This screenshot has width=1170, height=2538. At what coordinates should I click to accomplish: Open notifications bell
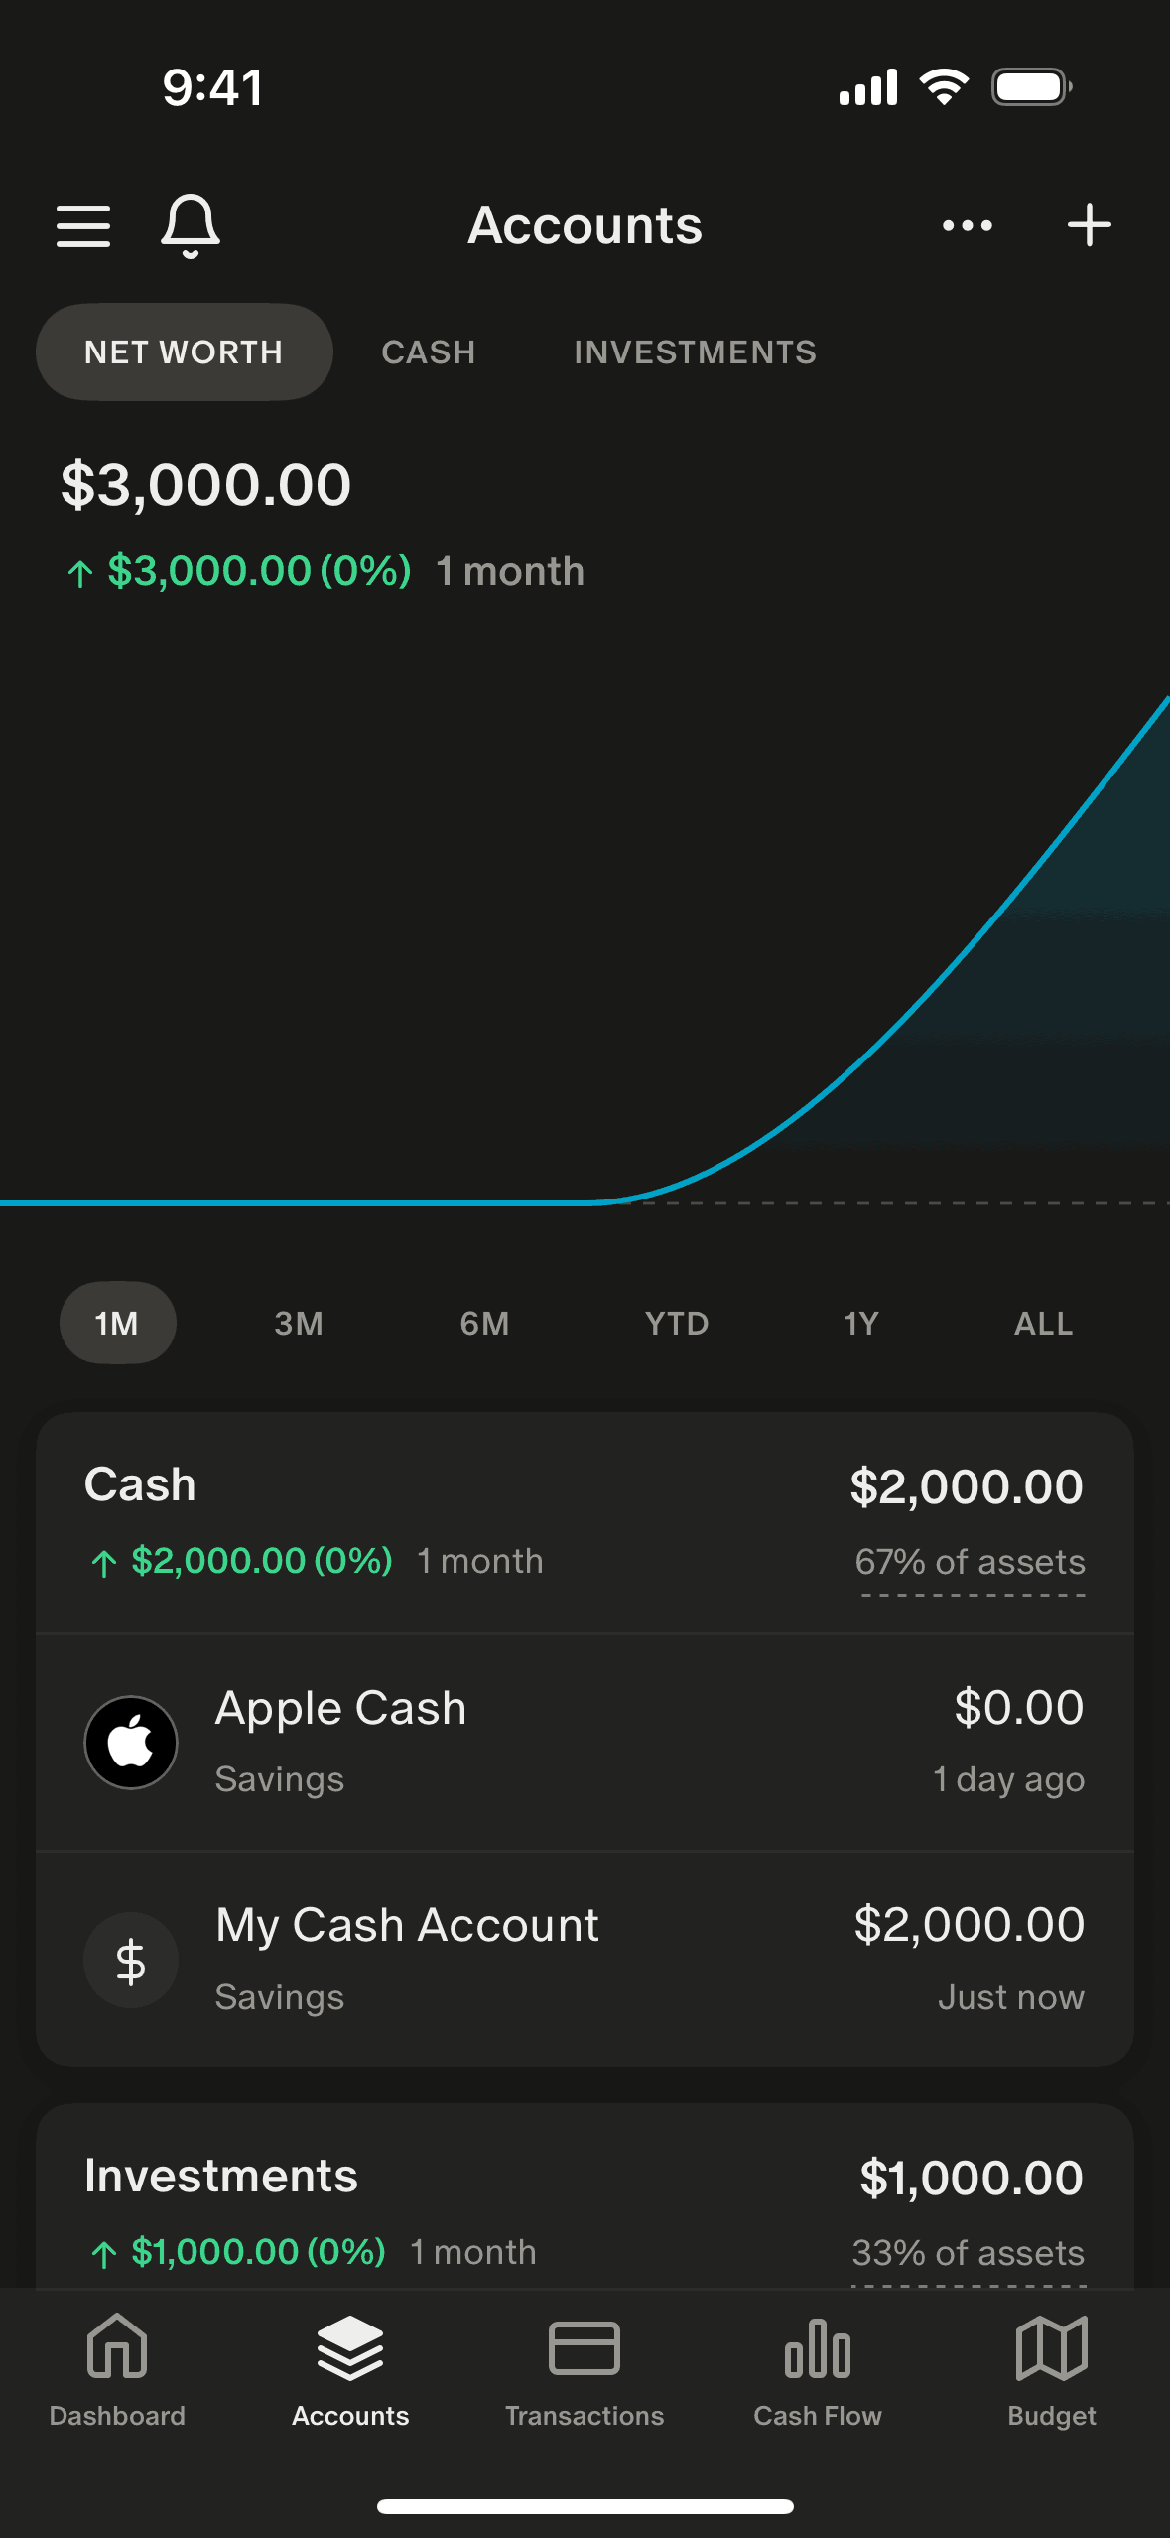[190, 225]
